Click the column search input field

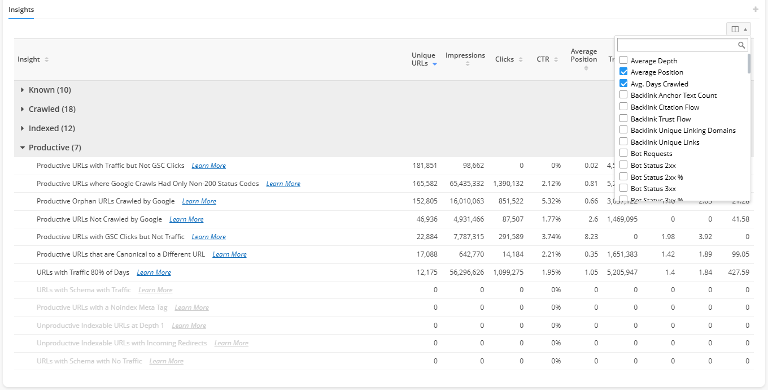point(677,45)
